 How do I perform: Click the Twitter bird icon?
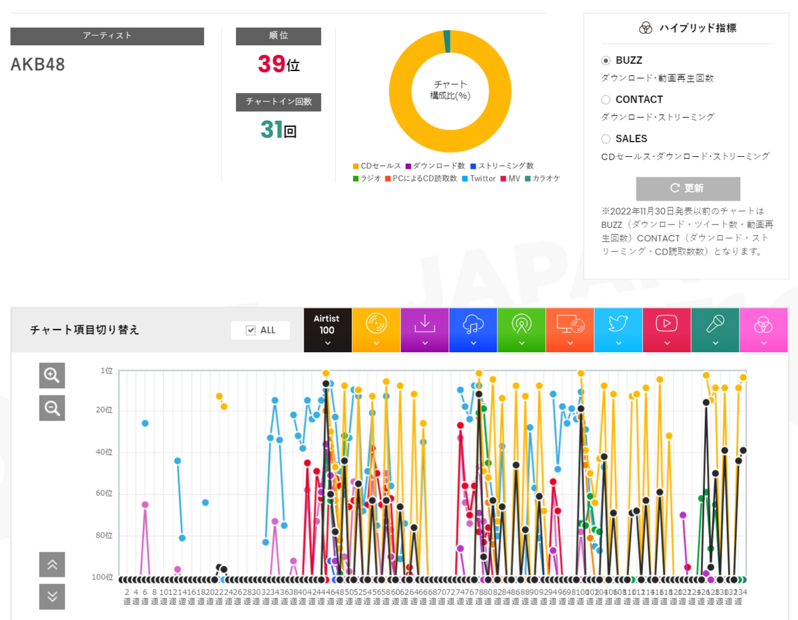[x=618, y=324]
